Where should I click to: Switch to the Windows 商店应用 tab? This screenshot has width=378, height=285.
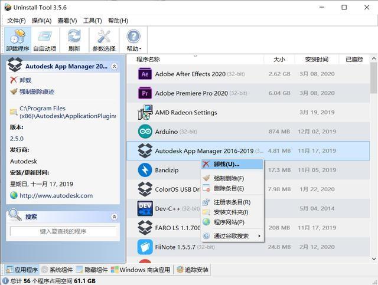point(141,270)
